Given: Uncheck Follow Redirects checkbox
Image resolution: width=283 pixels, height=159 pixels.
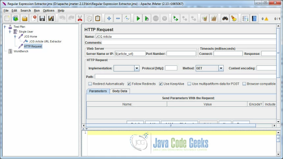Looking at the screenshot, I should 129,84.
